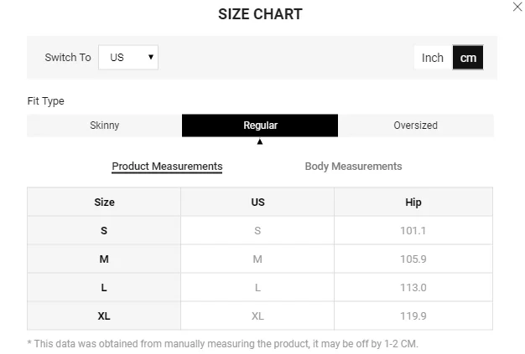
Task: Open the Switch To US dropdown
Action: [128, 58]
